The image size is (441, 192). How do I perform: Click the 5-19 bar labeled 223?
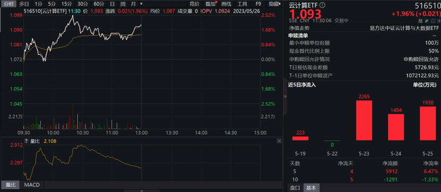pyautogui.click(x=300, y=138)
